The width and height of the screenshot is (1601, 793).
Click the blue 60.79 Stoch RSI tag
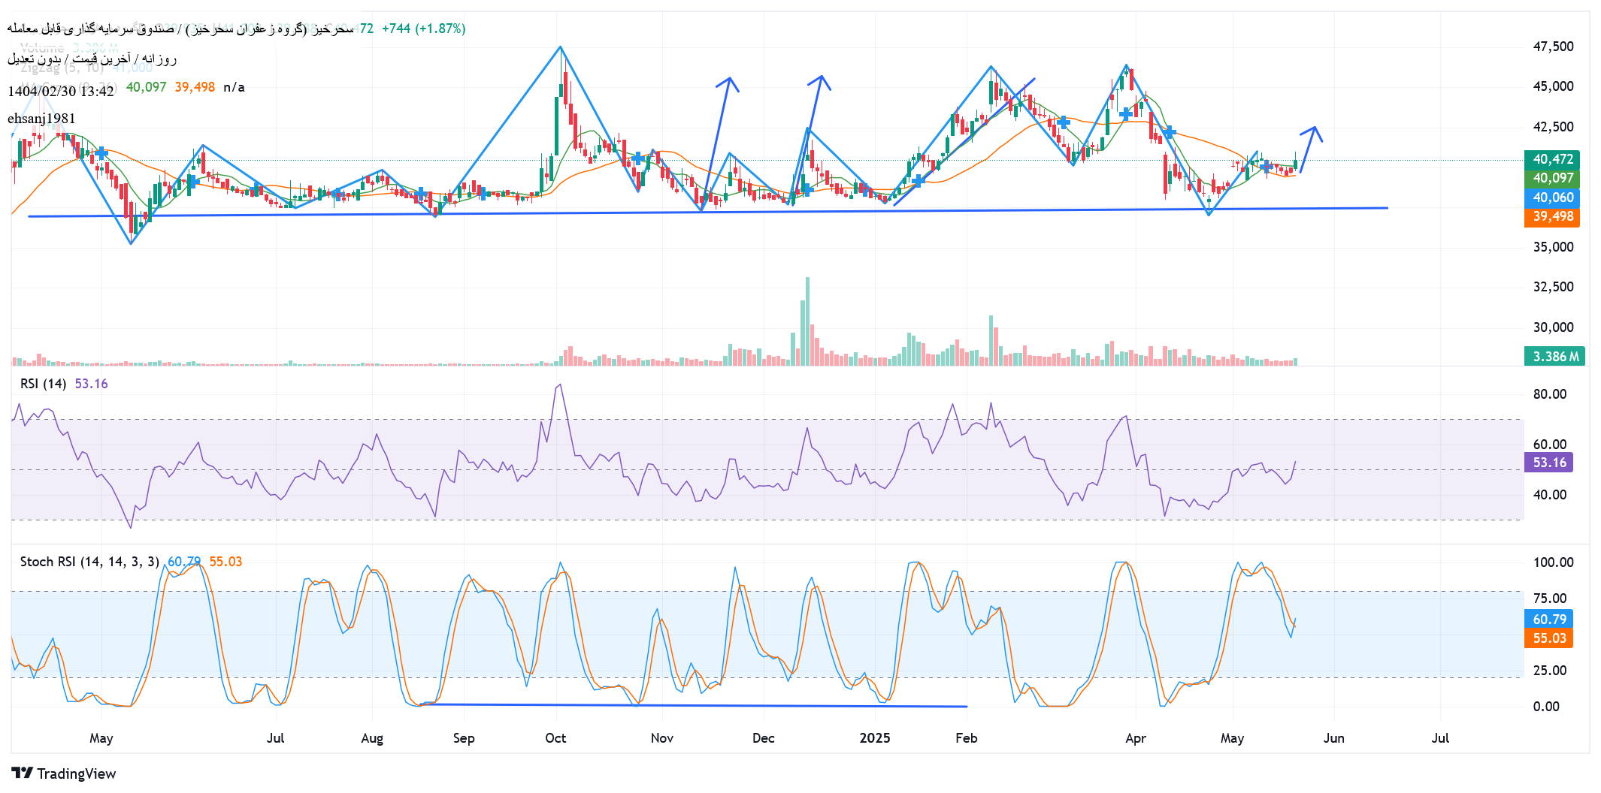tap(1549, 619)
